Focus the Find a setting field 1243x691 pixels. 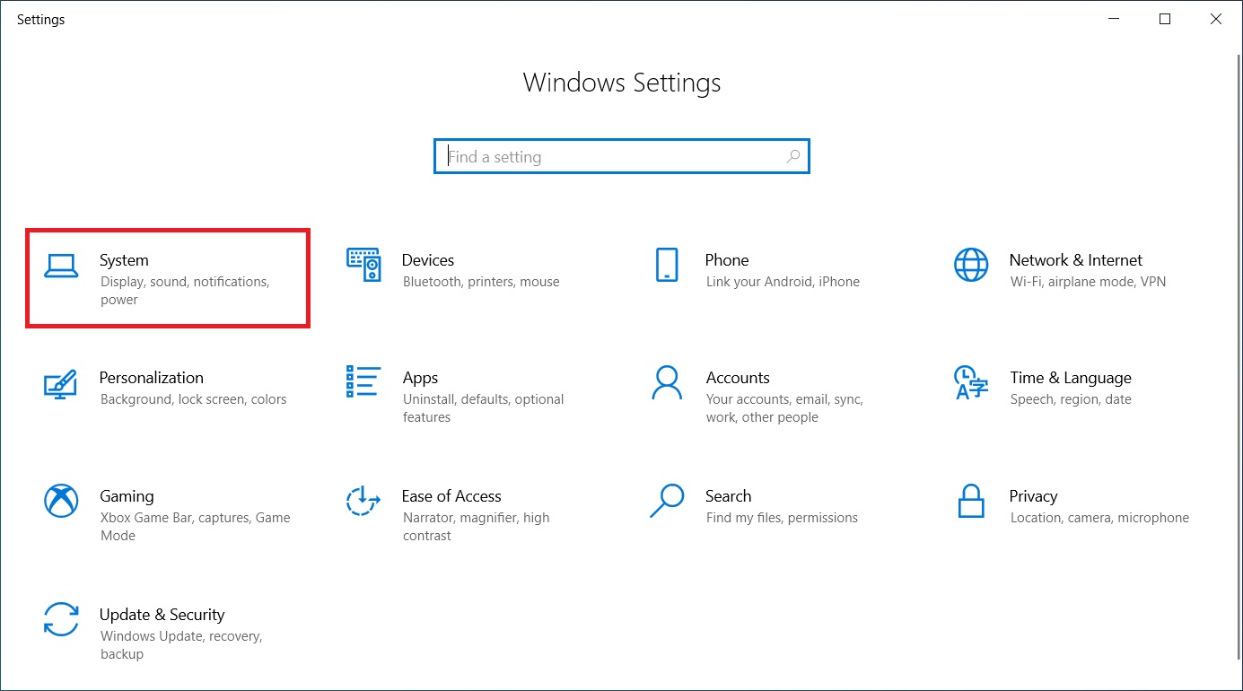[x=622, y=156]
